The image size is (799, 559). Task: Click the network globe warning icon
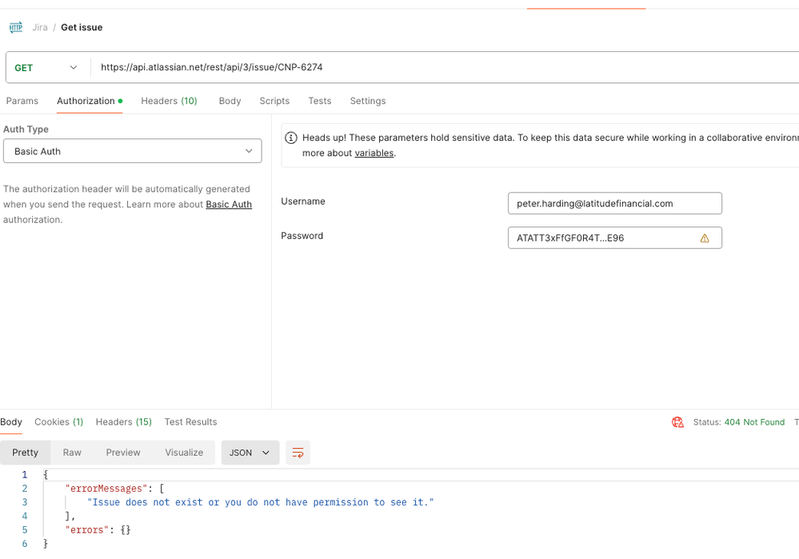click(677, 422)
